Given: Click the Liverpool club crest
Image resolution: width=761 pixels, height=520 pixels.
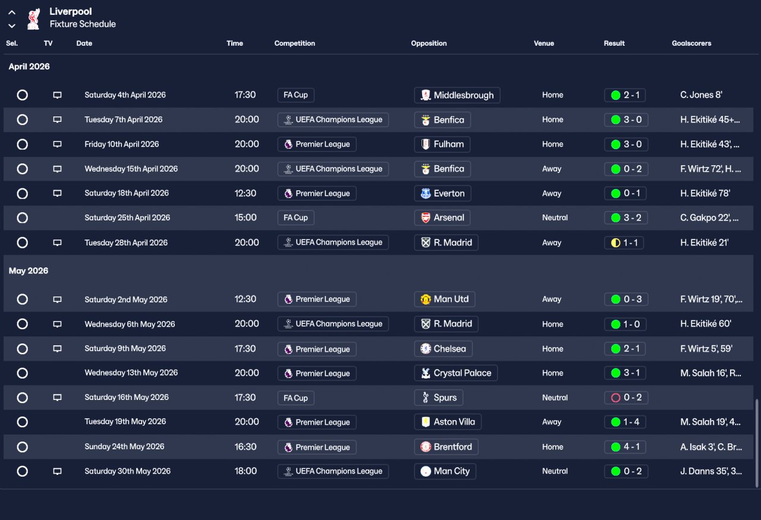Looking at the screenshot, I should tap(33, 18).
